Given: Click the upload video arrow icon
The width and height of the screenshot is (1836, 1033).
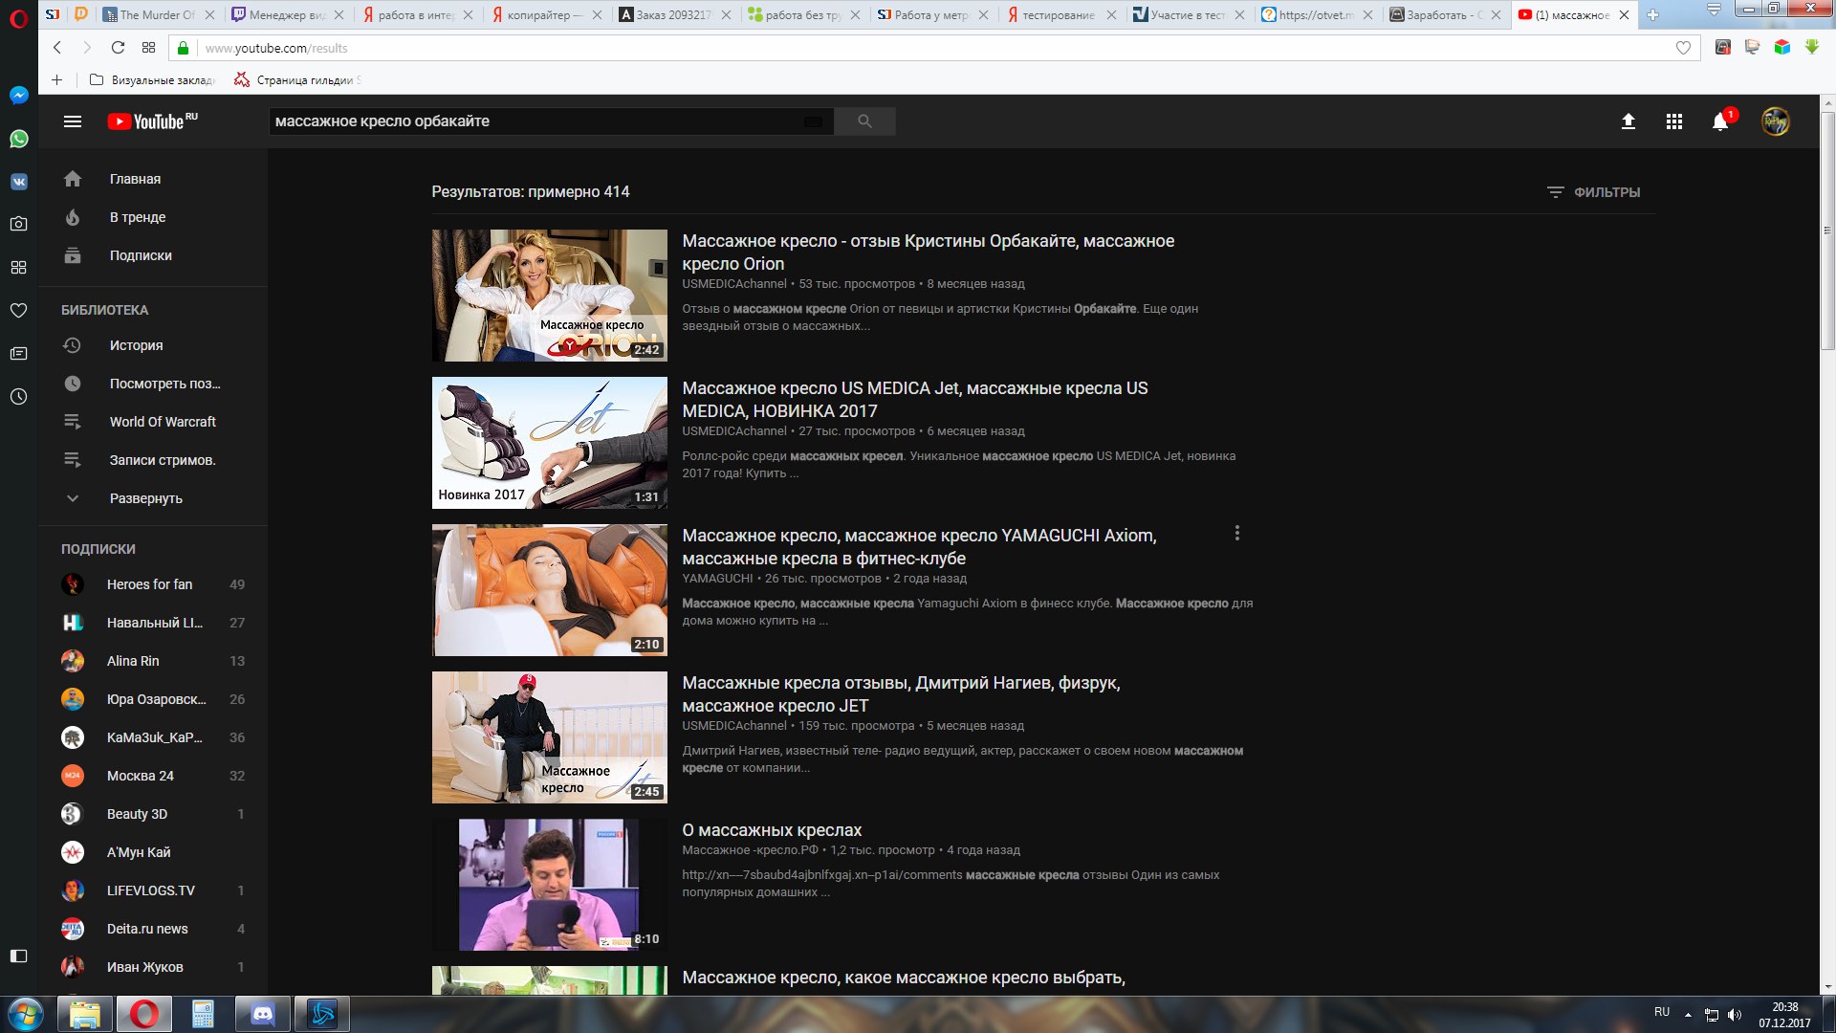Looking at the screenshot, I should click(1628, 121).
